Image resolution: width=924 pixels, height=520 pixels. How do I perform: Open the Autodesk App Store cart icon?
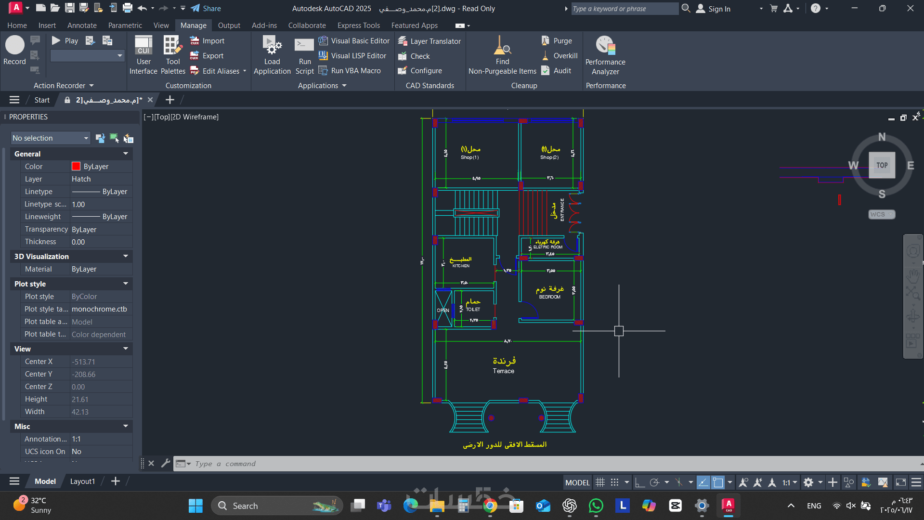pos(774,8)
